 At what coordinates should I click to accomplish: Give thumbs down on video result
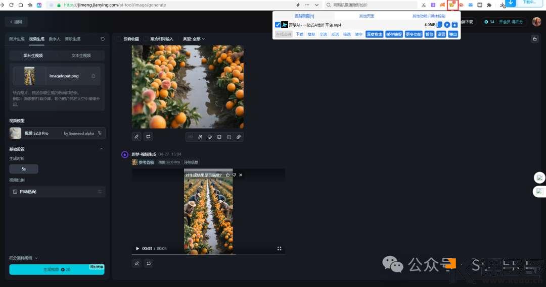[x=234, y=175]
